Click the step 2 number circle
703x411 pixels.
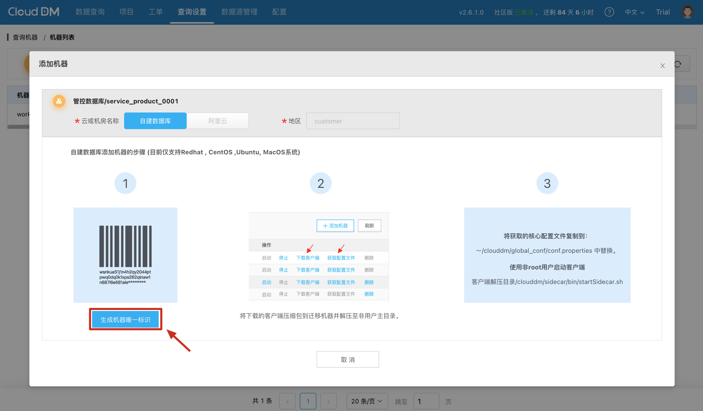(321, 183)
